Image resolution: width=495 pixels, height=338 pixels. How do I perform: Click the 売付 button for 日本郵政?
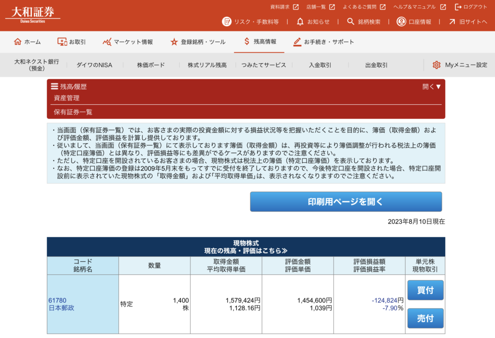[425, 318]
